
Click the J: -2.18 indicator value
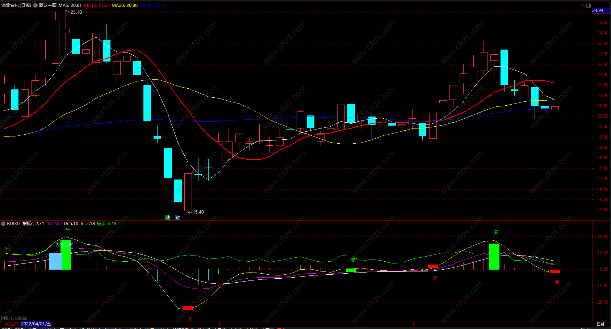coord(87,224)
